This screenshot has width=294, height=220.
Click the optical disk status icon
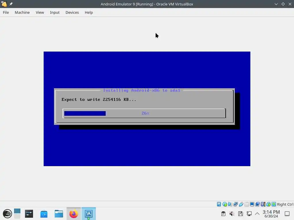point(225,204)
